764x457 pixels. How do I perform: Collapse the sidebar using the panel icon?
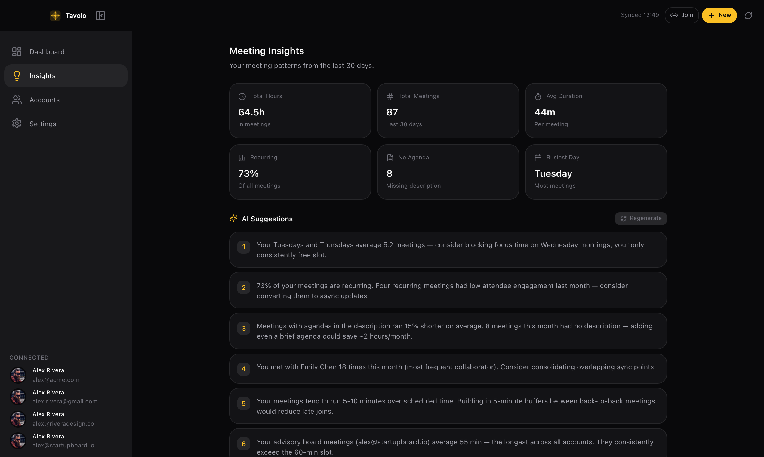(x=100, y=15)
